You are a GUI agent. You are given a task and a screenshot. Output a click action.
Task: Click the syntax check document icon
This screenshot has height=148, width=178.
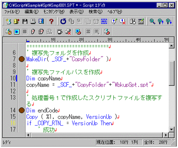[x=8, y=32]
